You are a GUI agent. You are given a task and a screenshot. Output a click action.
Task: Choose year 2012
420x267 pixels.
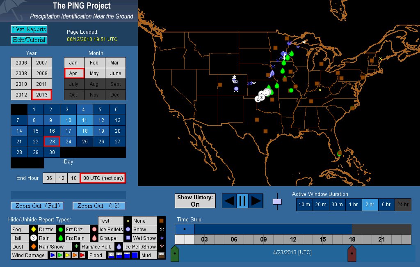click(x=21, y=94)
